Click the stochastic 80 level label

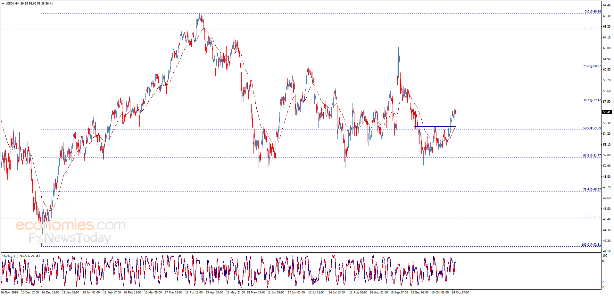click(604, 261)
